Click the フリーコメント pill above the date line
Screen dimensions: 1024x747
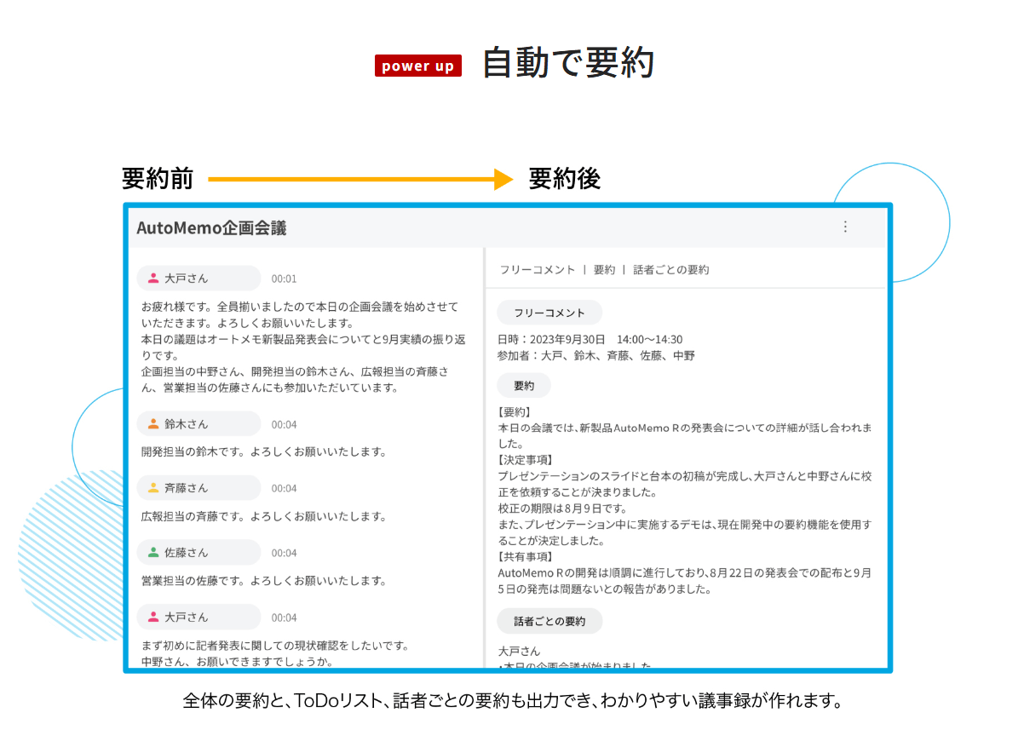[x=549, y=313]
